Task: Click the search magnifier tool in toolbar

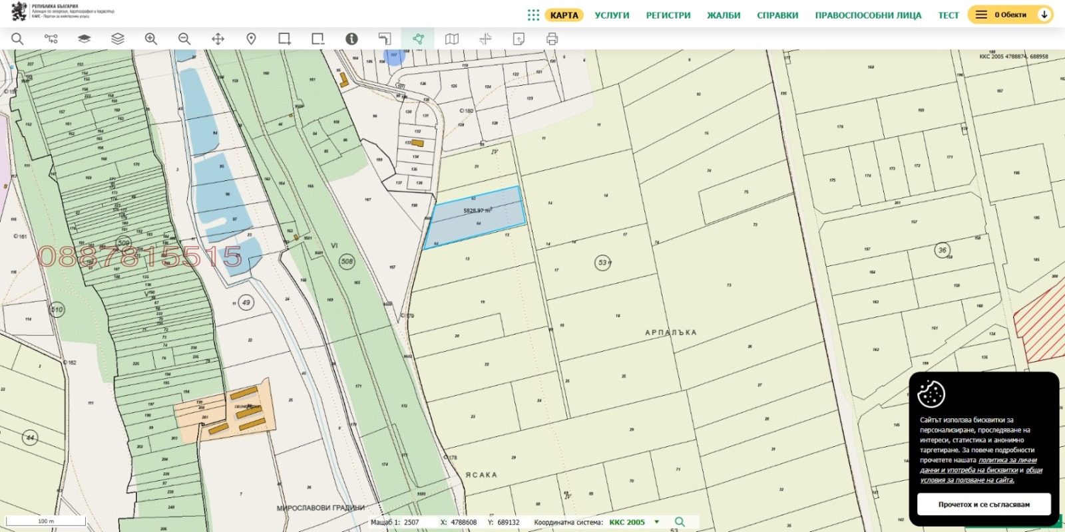Action: coord(17,39)
